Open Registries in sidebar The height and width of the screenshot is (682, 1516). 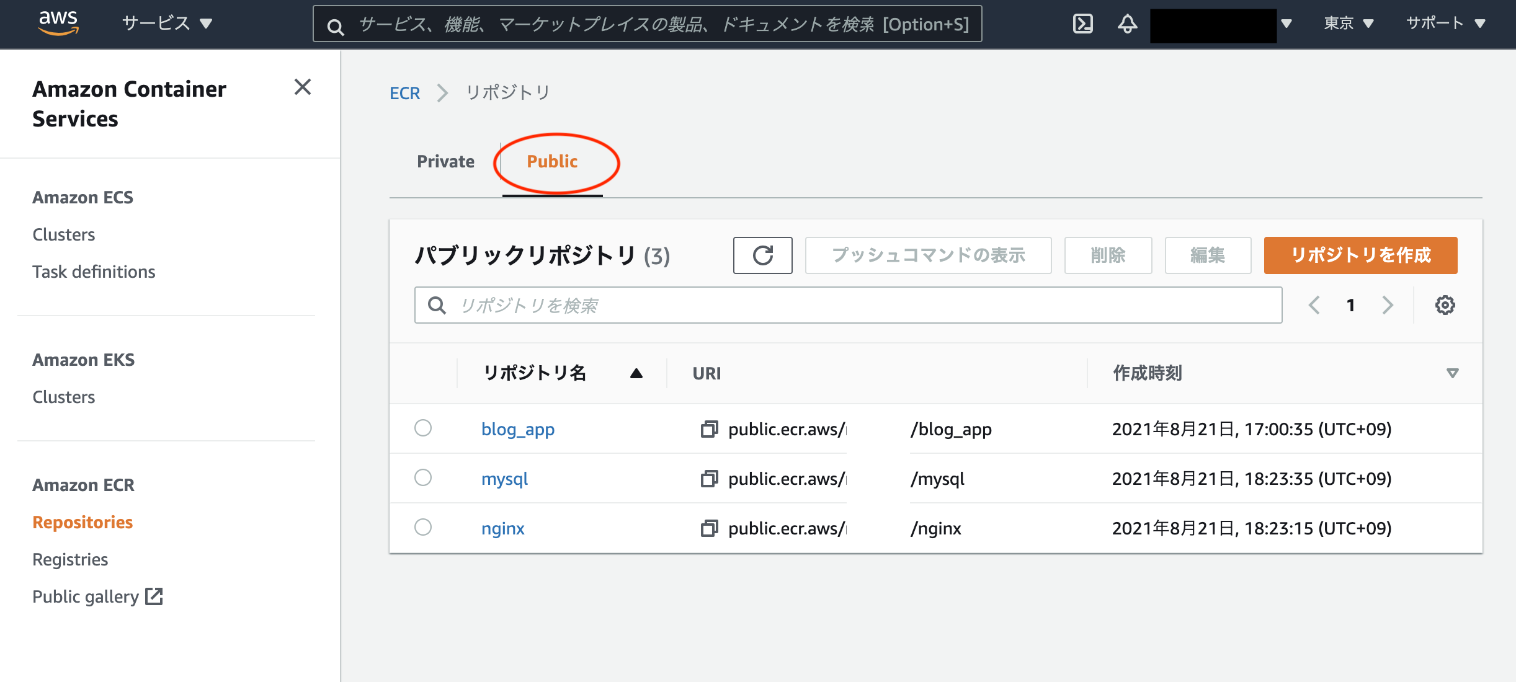[x=70, y=559]
